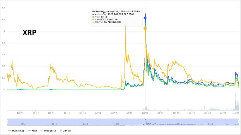The width and height of the screenshot is (241, 135).
Task: Click the Jan '21 x-axis label
Action: [x=236, y=113]
